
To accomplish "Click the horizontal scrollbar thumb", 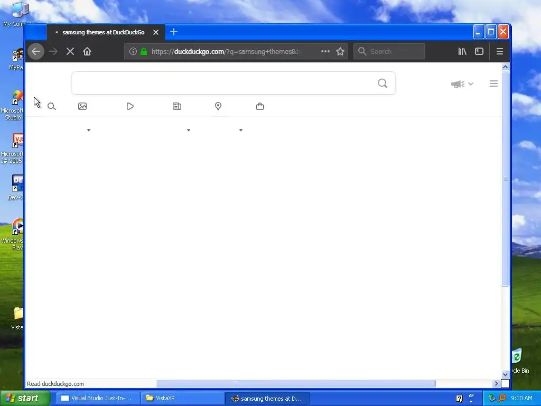I will (x=296, y=383).
